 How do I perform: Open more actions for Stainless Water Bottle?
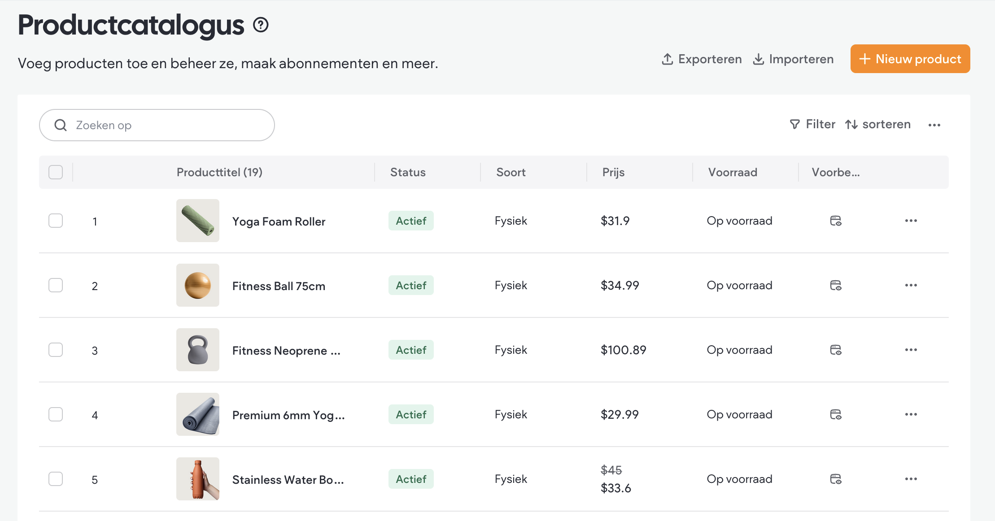(x=911, y=479)
